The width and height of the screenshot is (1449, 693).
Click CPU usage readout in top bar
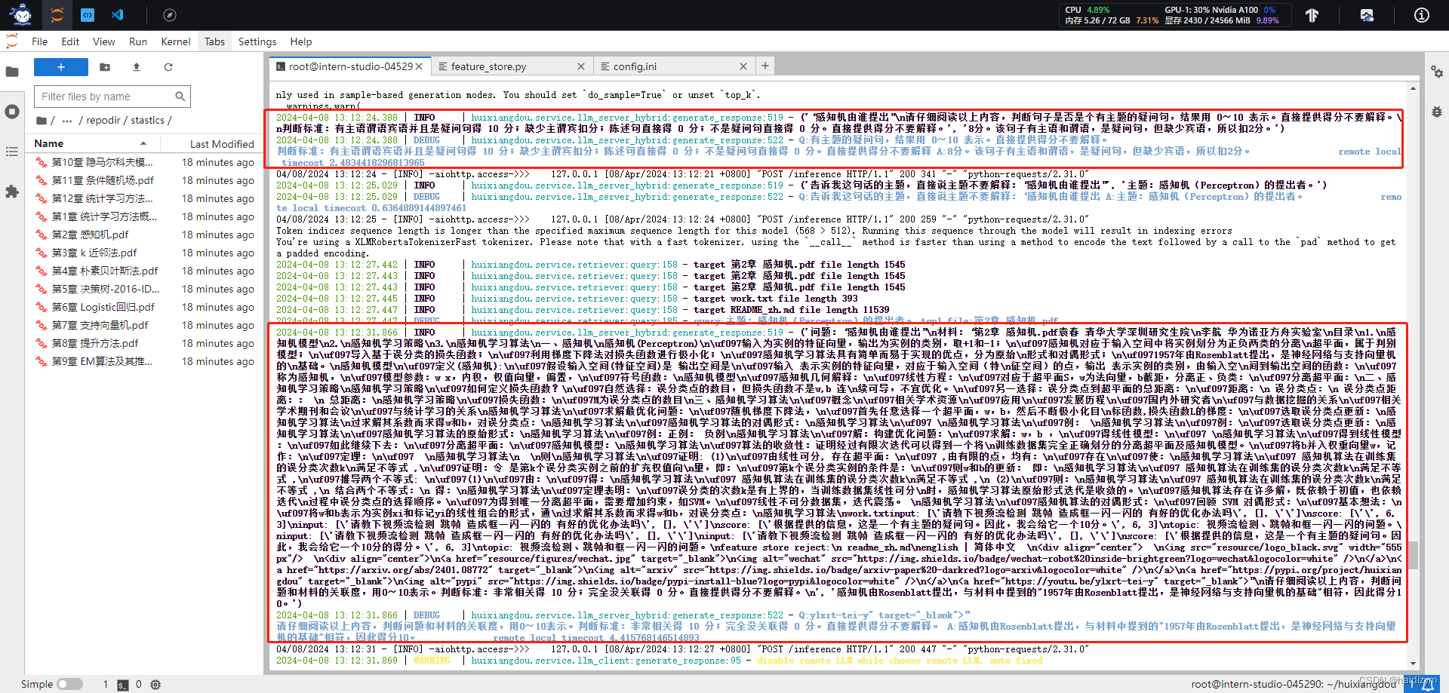pyautogui.click(x=1088, y=10)
